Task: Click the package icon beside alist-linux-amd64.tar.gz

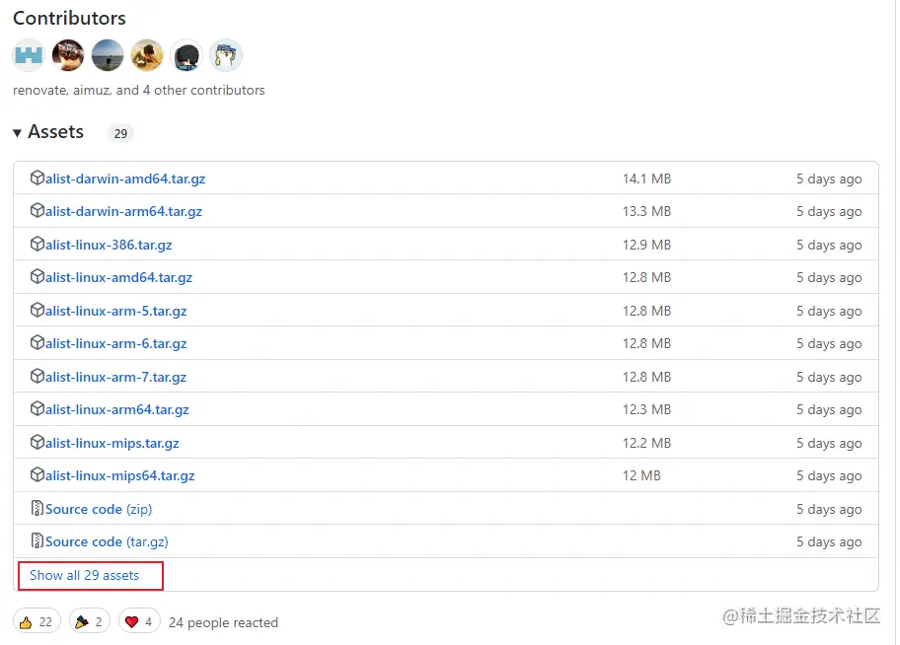Action: coord(37,276)
